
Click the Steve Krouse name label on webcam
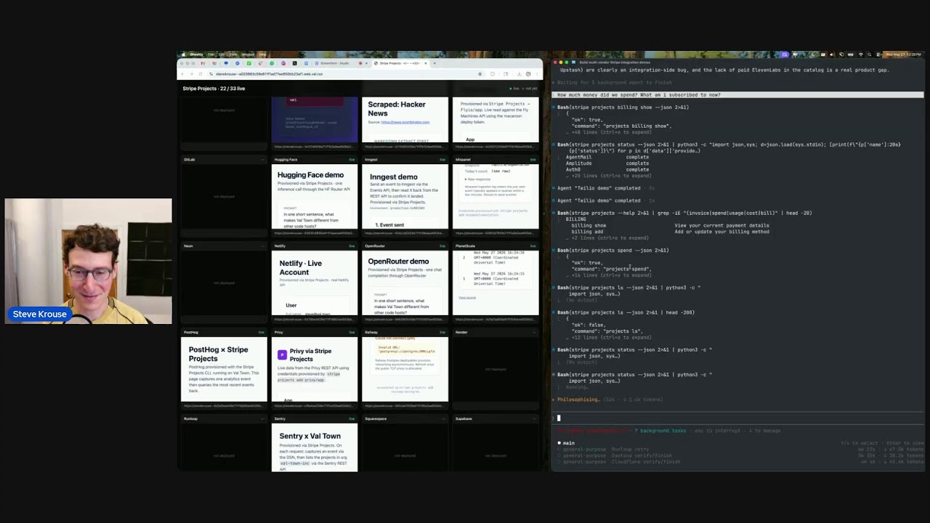[39, 314]
